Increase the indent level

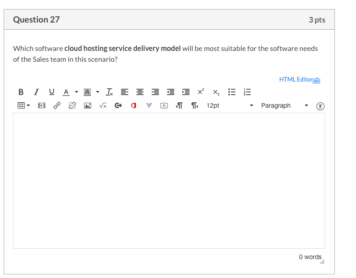click(x=186, y=92)
